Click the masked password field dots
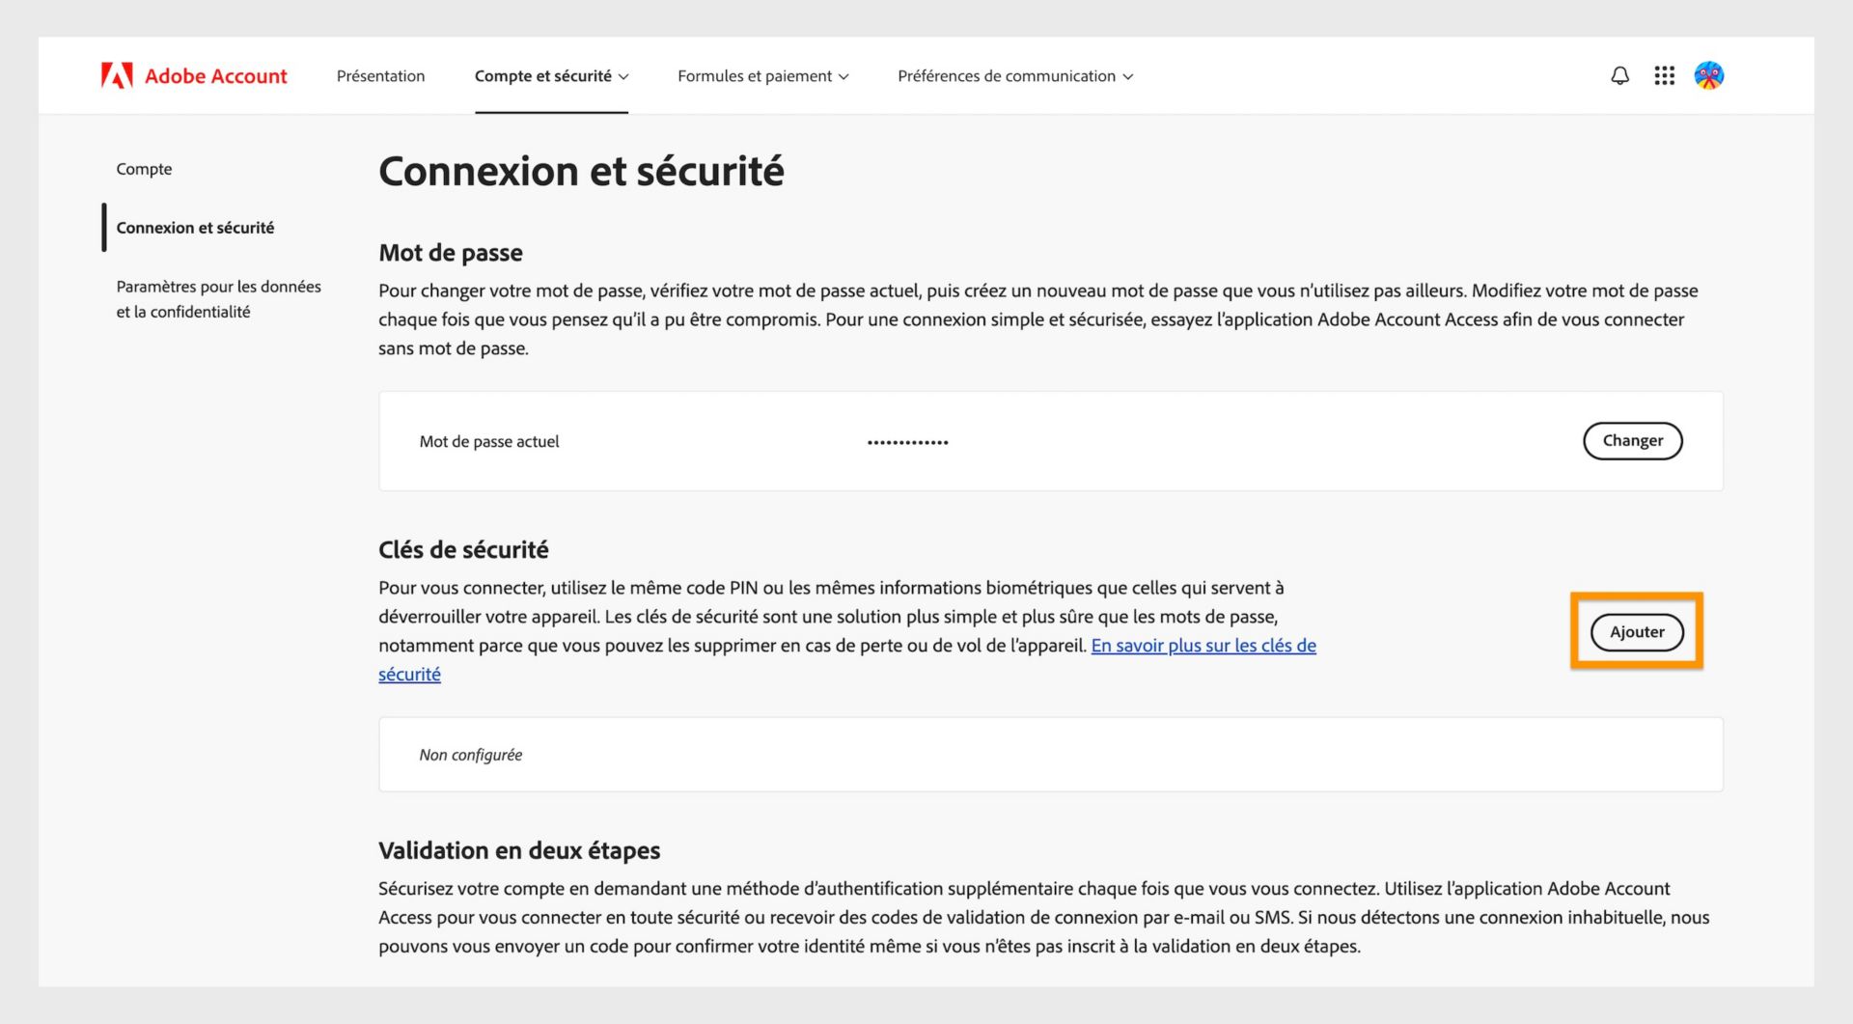 tap(906, 441)
